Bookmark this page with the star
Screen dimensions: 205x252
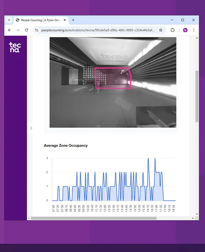coord(161,30)
